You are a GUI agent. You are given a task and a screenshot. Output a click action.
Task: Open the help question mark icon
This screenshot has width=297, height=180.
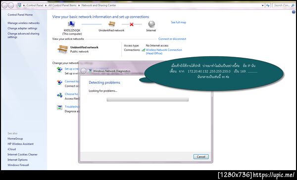coord(294,12)
